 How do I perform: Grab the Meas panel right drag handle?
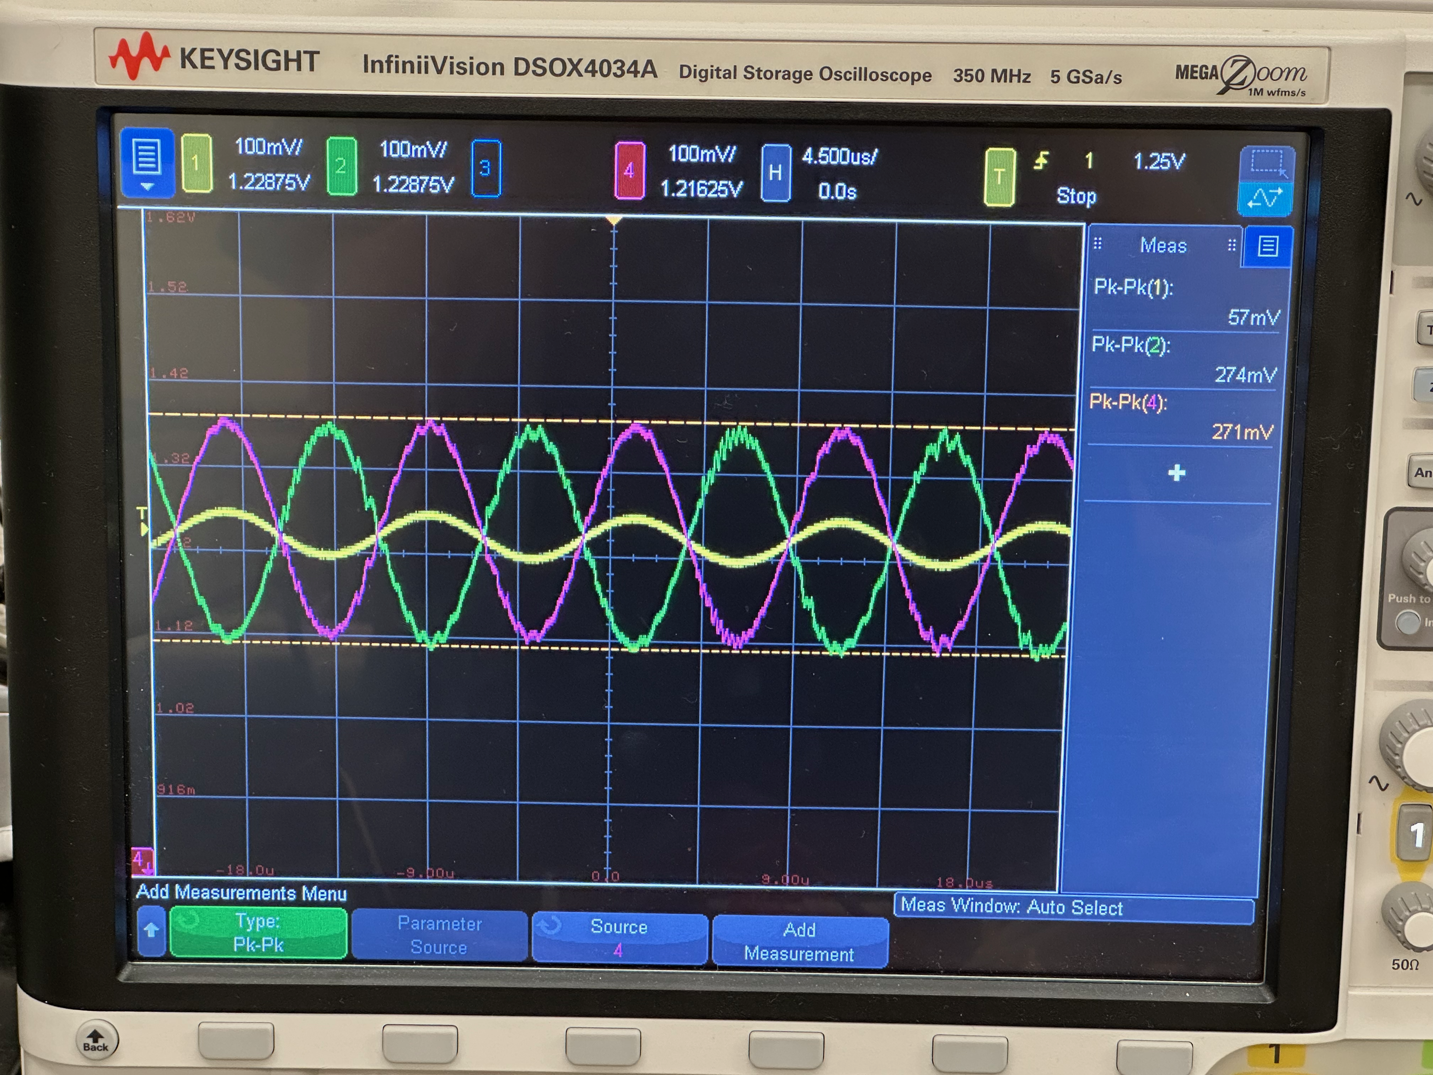(1231, 246)
